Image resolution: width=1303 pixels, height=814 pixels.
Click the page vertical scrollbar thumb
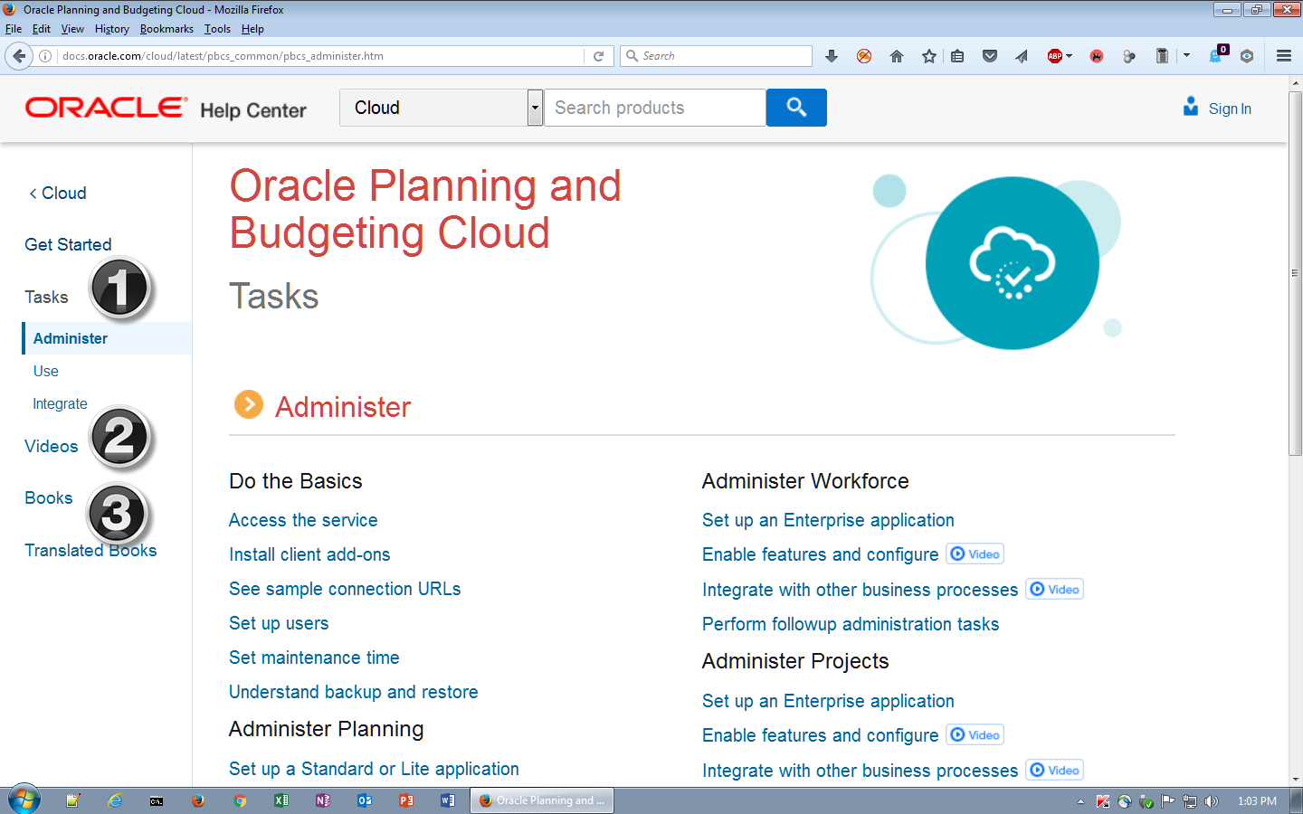click(x=1296, y=271)
